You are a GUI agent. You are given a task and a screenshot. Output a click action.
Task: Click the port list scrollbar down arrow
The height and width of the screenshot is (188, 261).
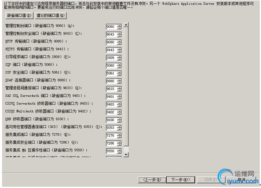coord(126,155)
